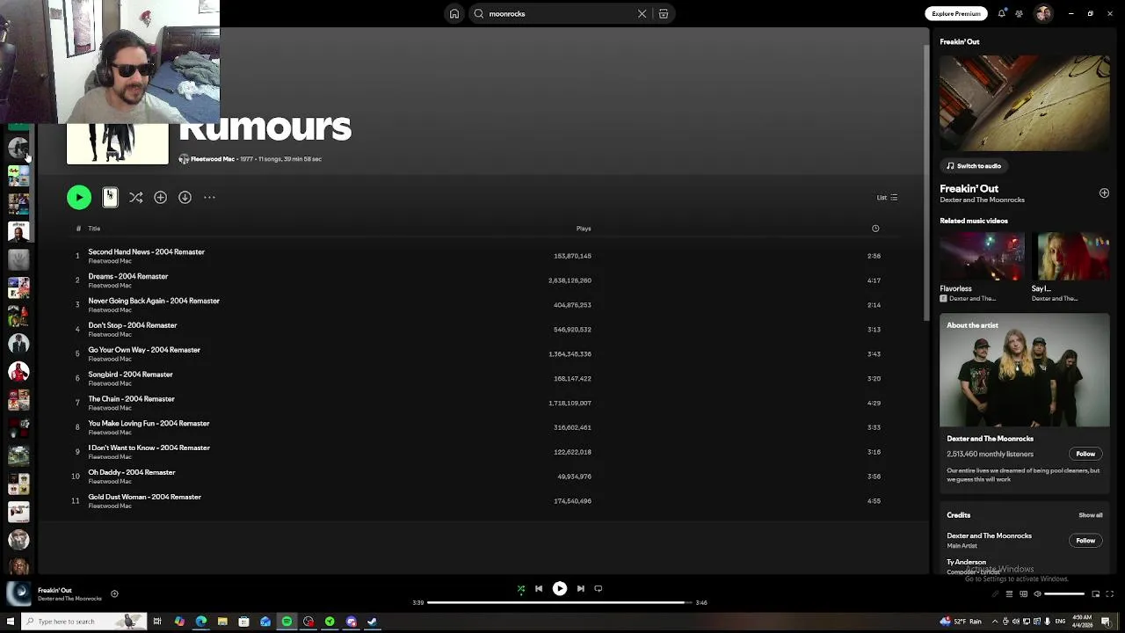Mute the volume speaker icon

tap(1037, 594)
